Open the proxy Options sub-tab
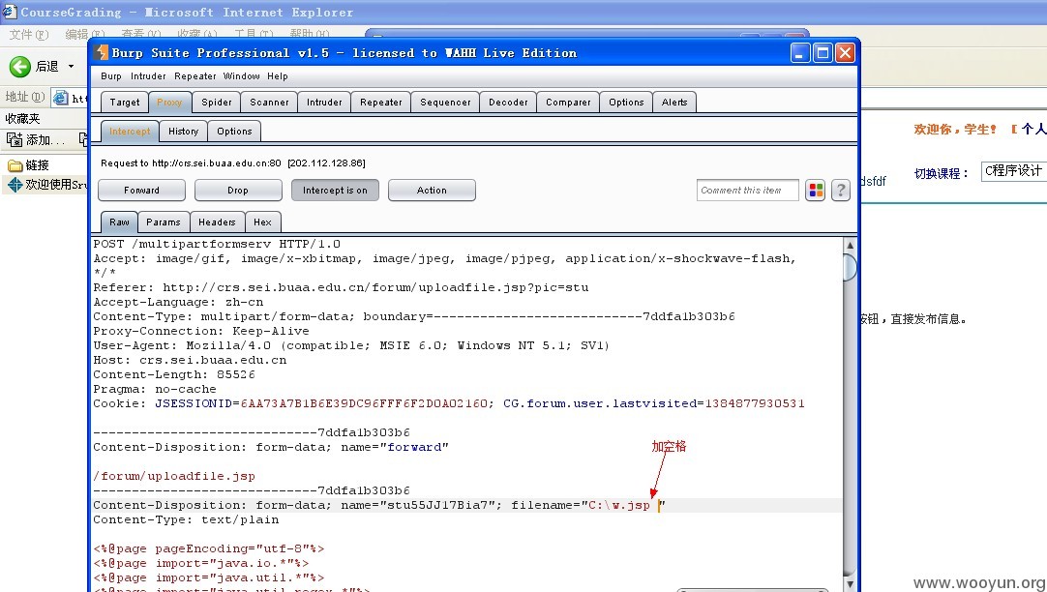Screen dimensions: 1047x592 [234, 132]
